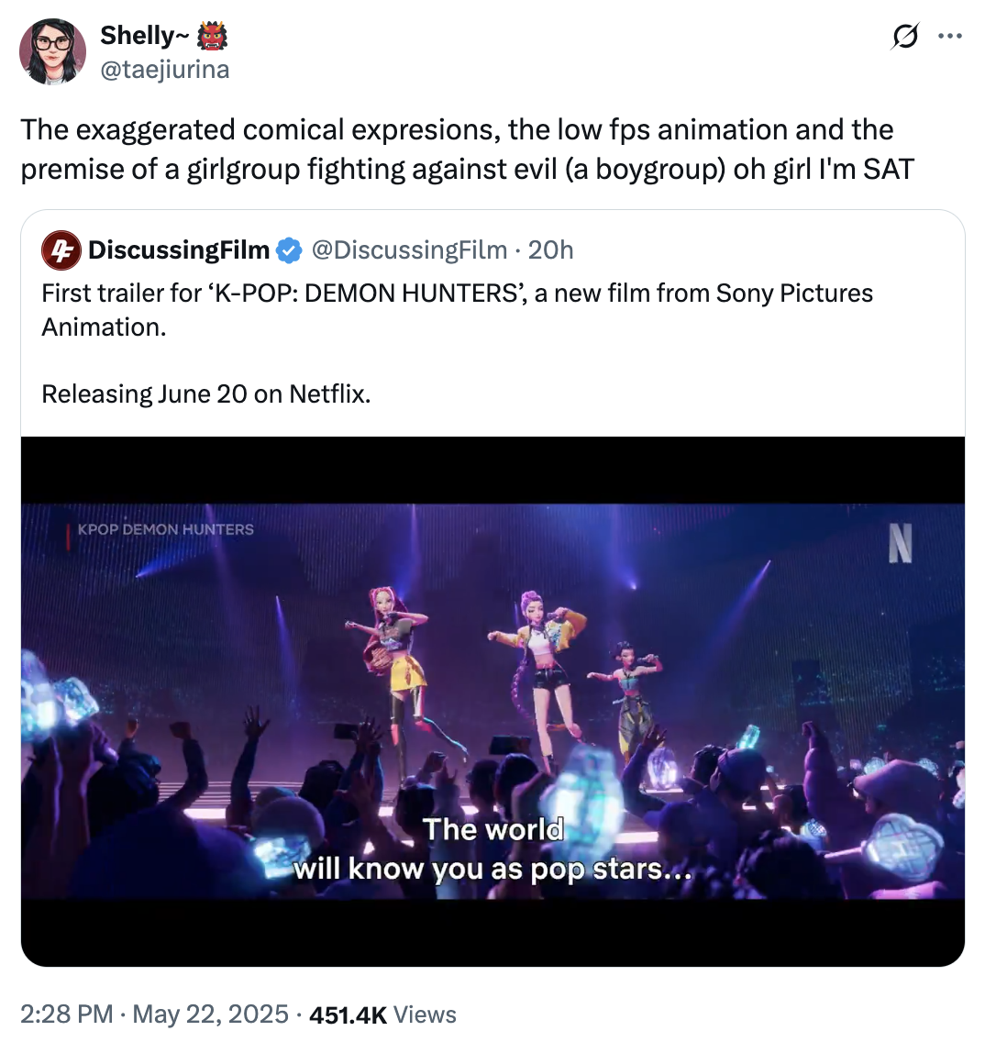Click the 'will know you as pop stars' subtitle
This screenshot has width=985, height=1053.
tap(492, 870)
